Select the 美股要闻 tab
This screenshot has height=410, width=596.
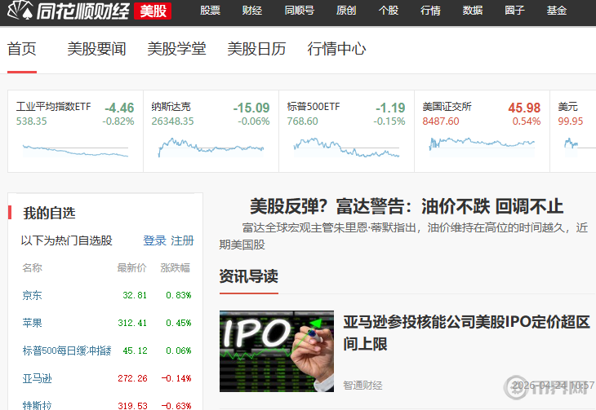click(96, 49)
